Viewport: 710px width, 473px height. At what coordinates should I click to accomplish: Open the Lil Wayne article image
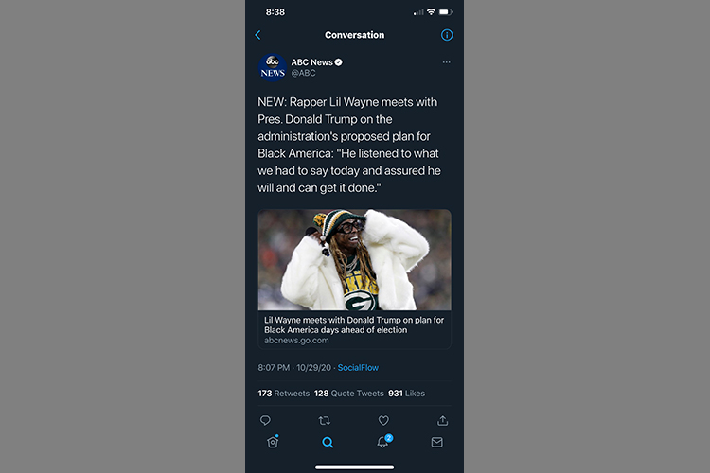[355, 260]
